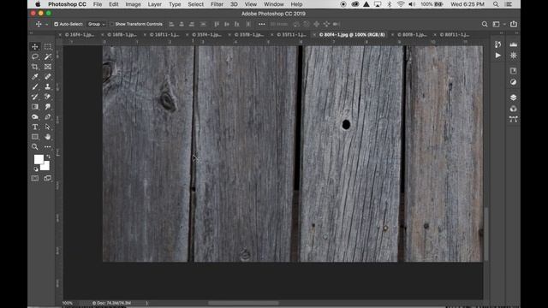The image size is (548, 308).
Task: Open the Move tool preset picker arrow
Action: tap(47, 25)
